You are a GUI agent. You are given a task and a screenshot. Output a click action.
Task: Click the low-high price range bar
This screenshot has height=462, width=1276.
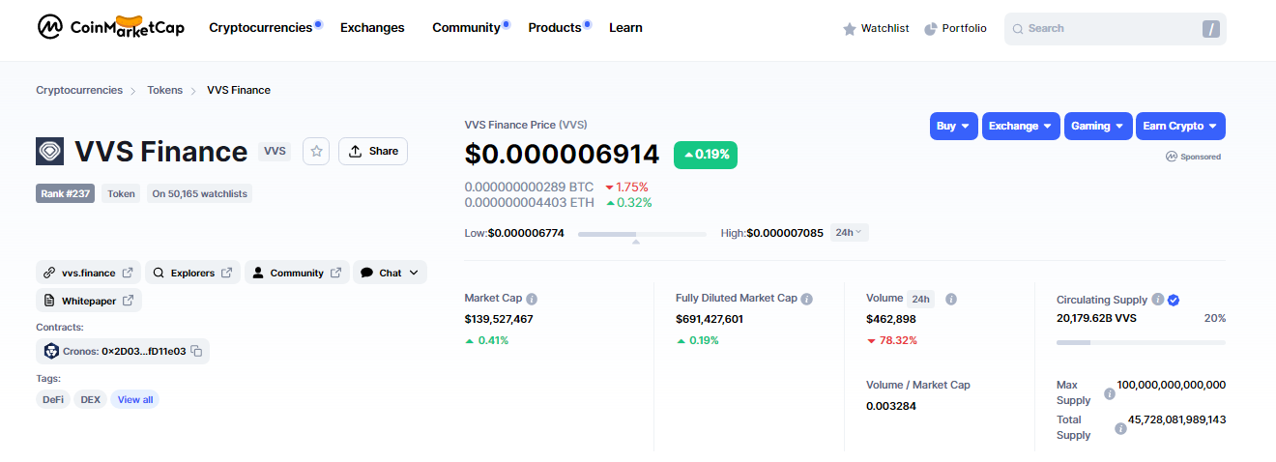[642, 234]
